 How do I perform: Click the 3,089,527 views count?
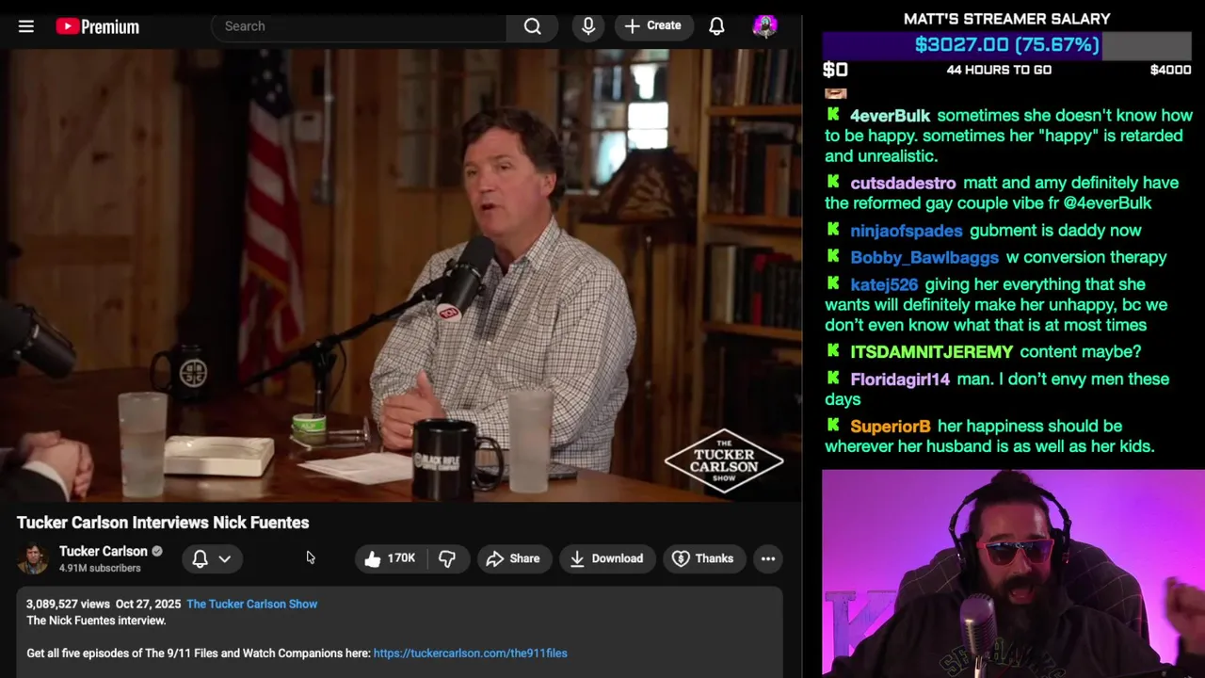68,604
